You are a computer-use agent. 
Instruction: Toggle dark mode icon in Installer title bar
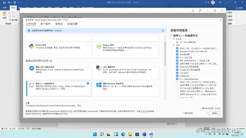tap(193, 11)
